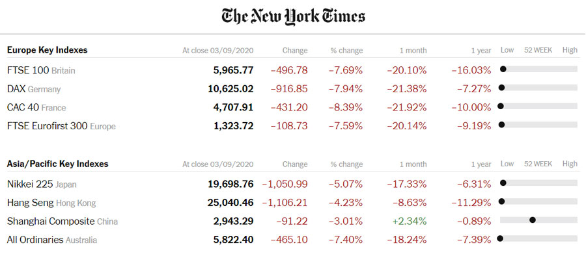Open FTSE Eurofirst 300 Europe index
This screenshot has width=586, height=256.
tap(61, 126)
